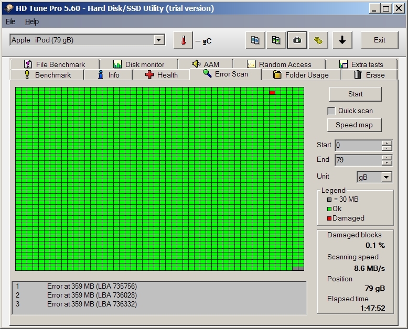Click the copy text to clipboard icon
Viewport: 408px width, 329px height.
[x=255, y=40]
